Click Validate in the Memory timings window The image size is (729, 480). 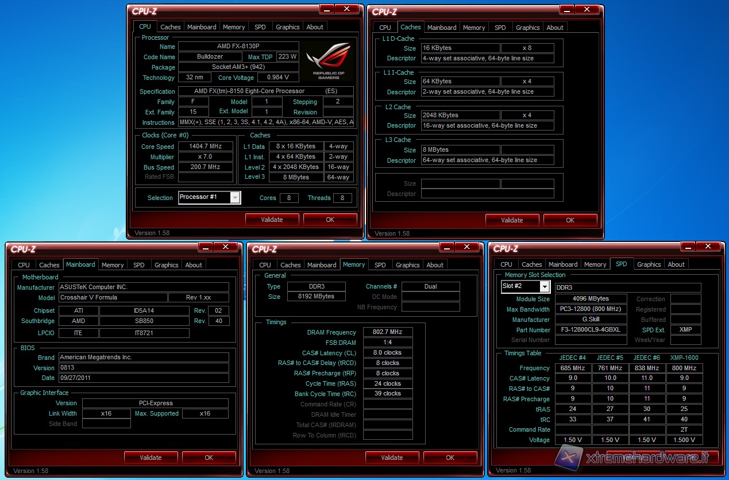(x=392, y=458)
